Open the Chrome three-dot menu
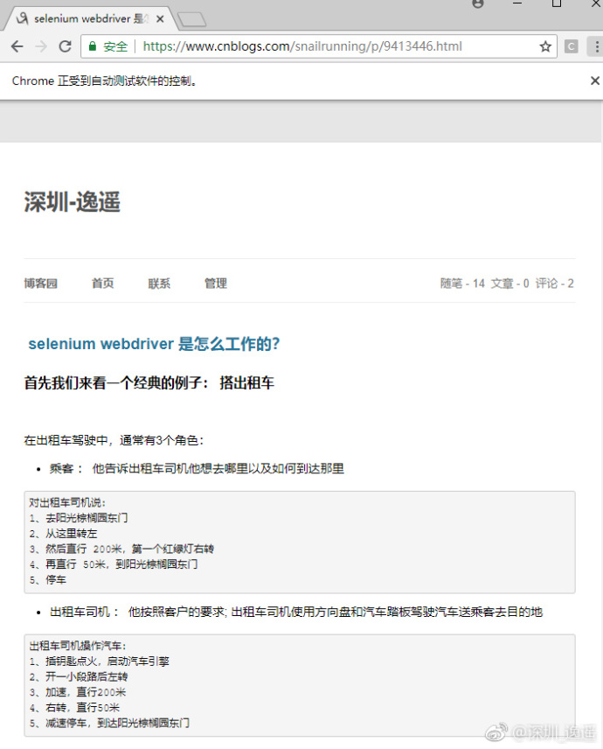The image size is (603, 749). click(597, 46)
